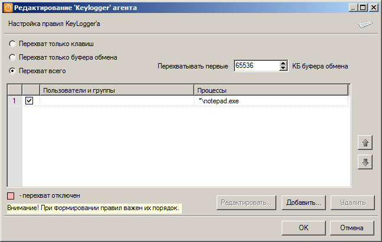Decrease clipboard KB spinner value
Viewport: 382px width, 242px height.
283,68
